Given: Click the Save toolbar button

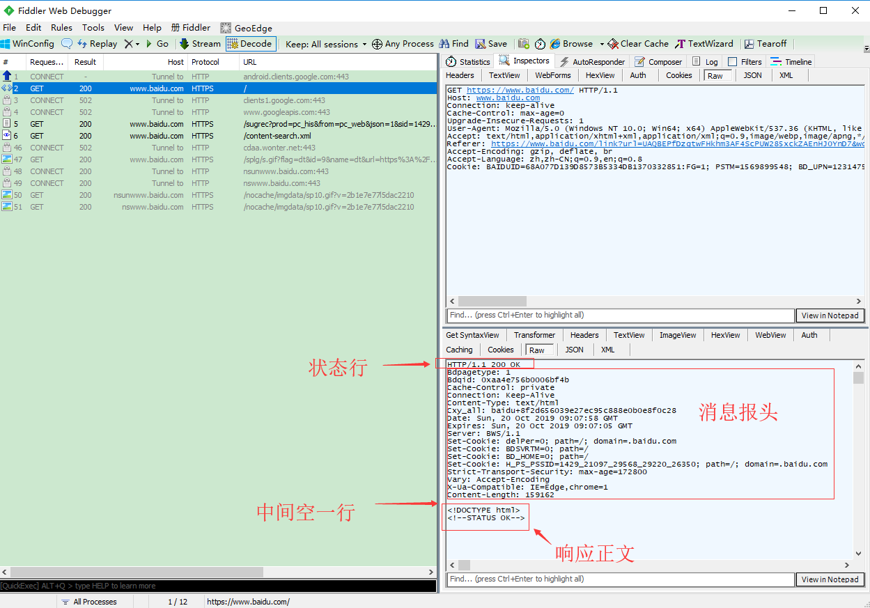Looking at the screenshot, I should pyautogui.click(x=491, y=43).
